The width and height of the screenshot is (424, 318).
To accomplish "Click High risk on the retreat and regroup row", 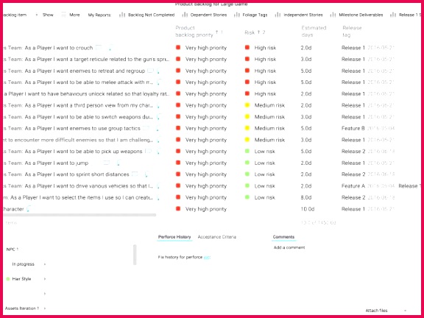I will 265,71.
